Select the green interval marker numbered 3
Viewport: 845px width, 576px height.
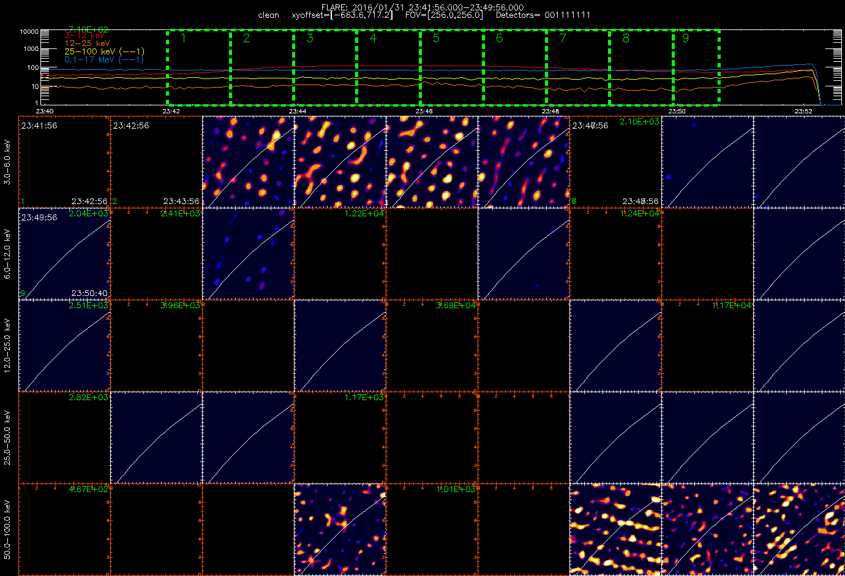coord(310,38)
